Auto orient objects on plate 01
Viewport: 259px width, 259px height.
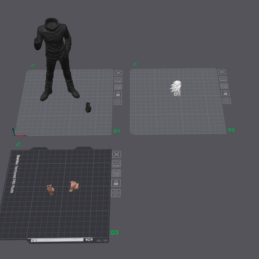[x=118, y=80]
